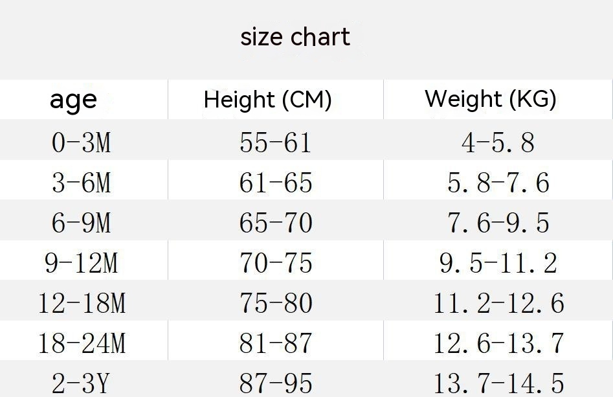Select the 9-12M age row label
Screen dimensions: 613x397
82,263
